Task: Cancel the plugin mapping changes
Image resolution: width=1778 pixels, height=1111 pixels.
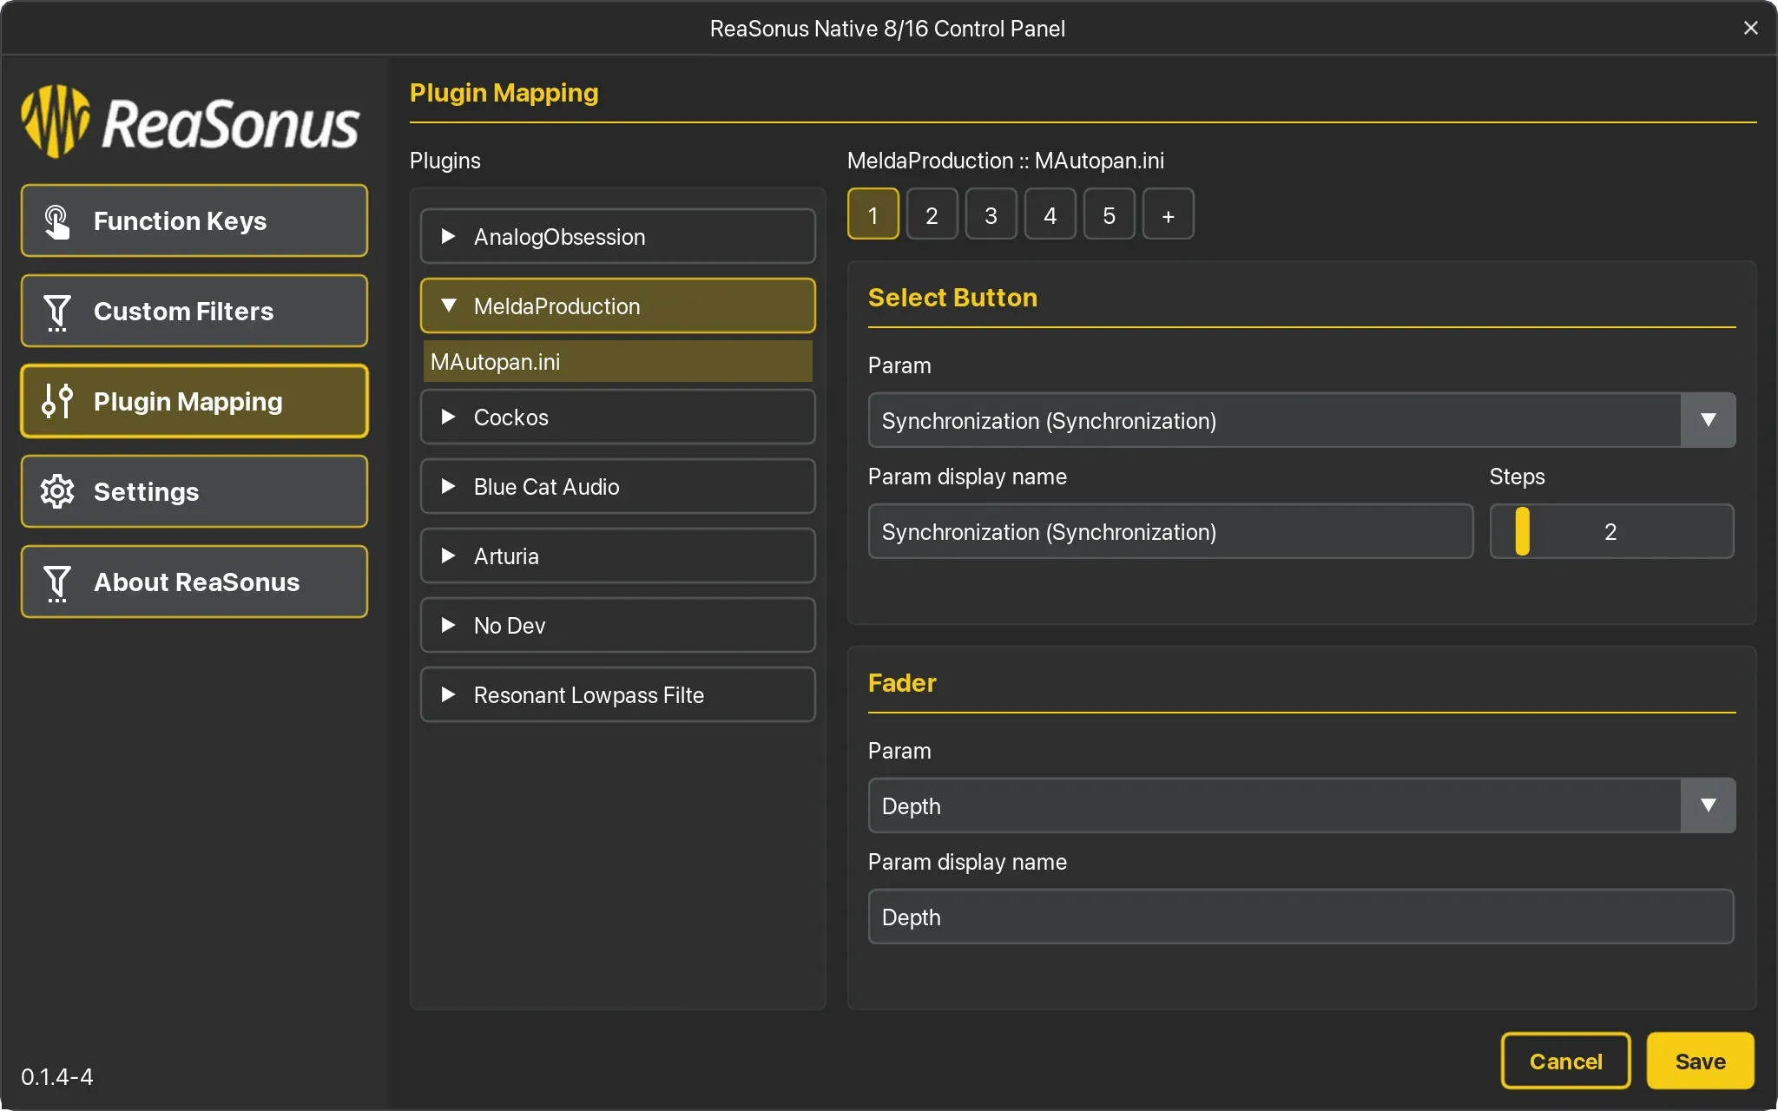Action: point(1565,1061)
